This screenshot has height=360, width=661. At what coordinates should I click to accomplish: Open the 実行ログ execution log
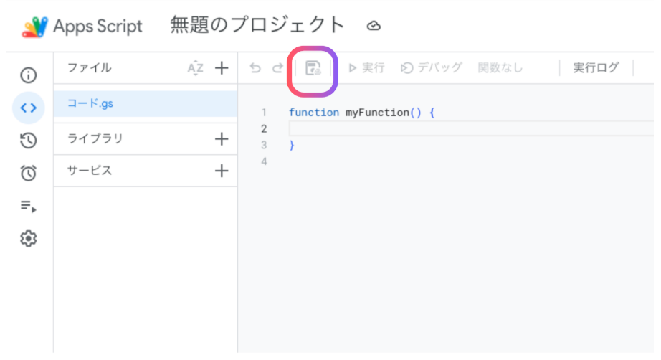[x=595, y=68]
